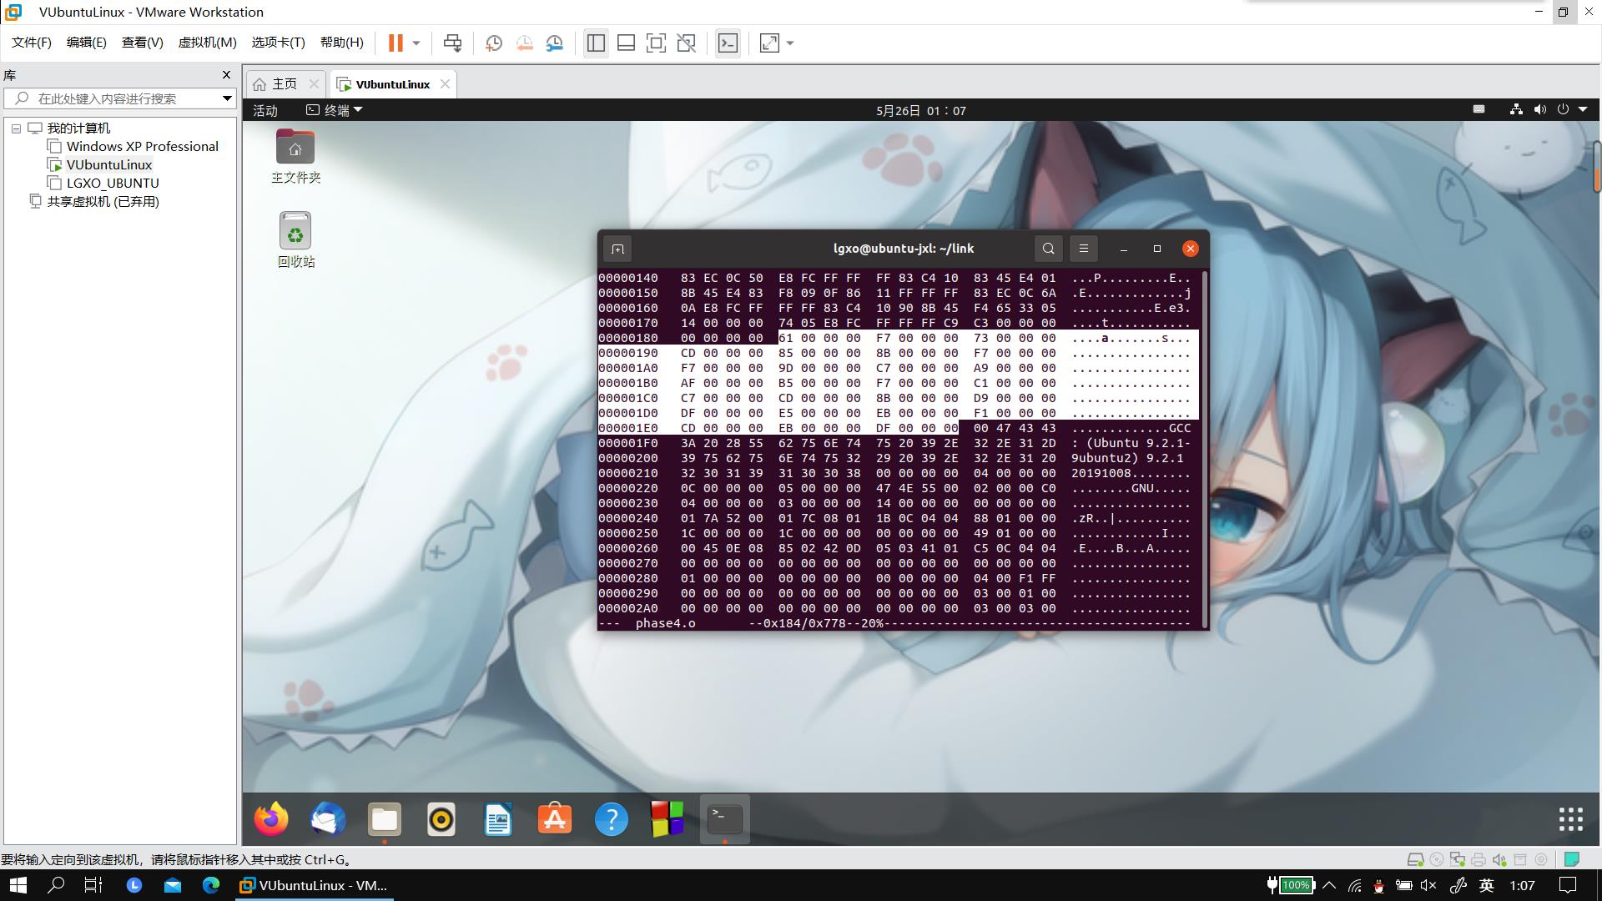Toggle the console view button
This screenshot has width=1602, height=901.
click(728, 43)
